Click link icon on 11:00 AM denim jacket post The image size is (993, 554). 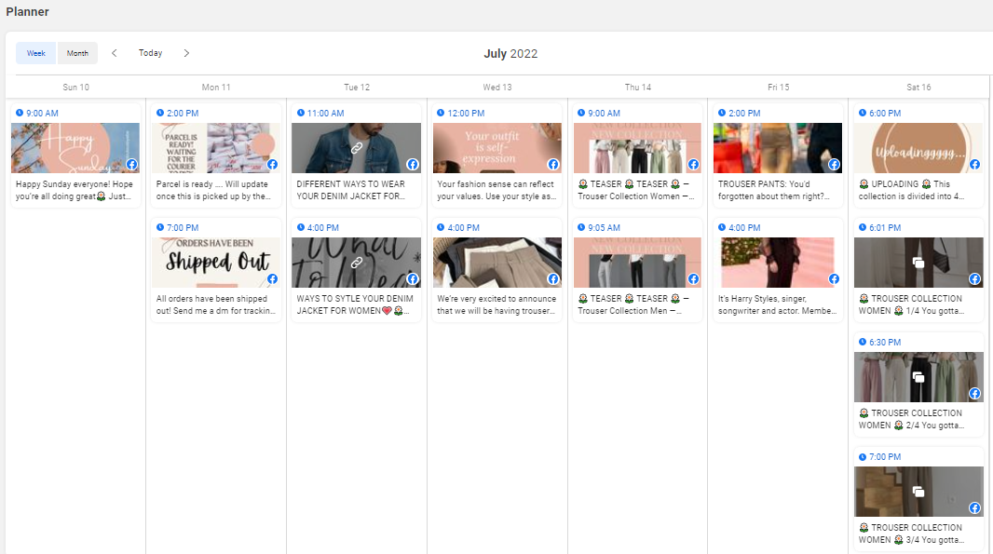(357, 147)
